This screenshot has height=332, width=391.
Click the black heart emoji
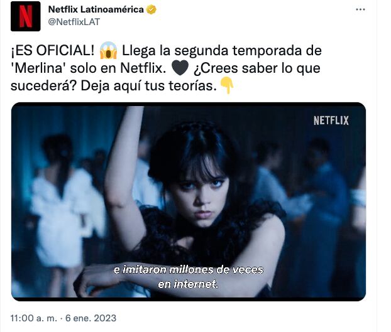point(180,68)
